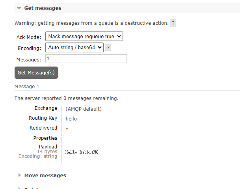
Task: Collapse the Get messages section triangle
Action: [x=19, y=8]
